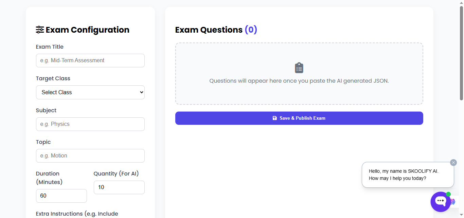Expand the Target Class dropdown
The image size is (464, 218).
tap(90, 92)
